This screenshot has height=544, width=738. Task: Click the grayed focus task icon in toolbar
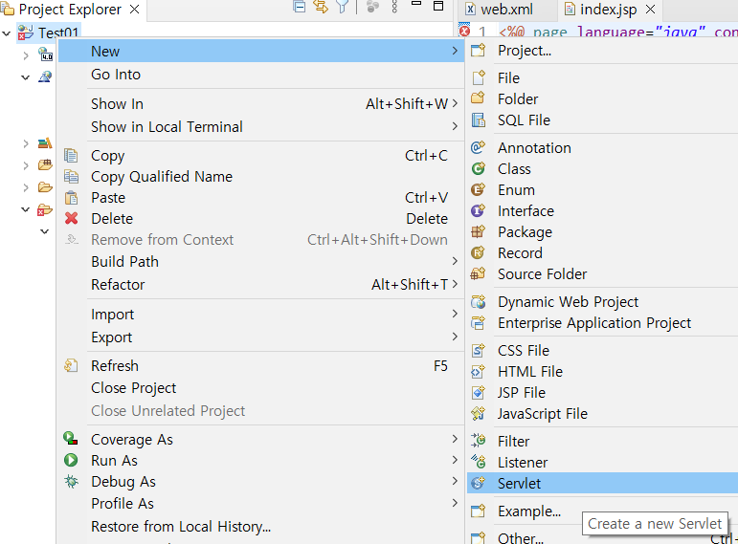tap(372, 6)
